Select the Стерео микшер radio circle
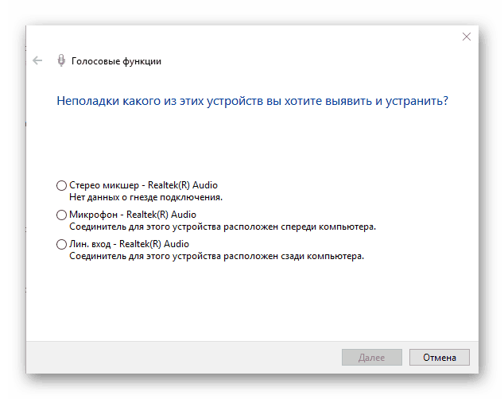 point(62,185)
